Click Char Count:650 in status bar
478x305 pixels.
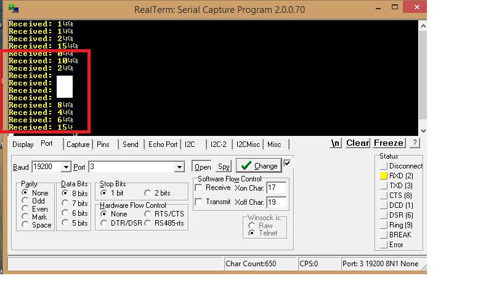pos(251,264)
